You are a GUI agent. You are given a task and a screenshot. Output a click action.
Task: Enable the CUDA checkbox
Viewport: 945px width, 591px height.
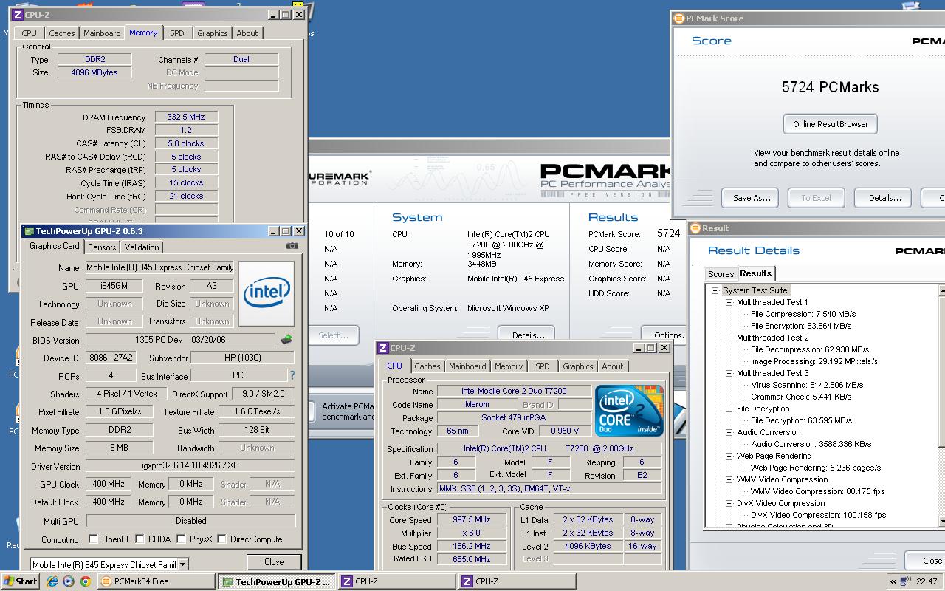pos(139,539)
